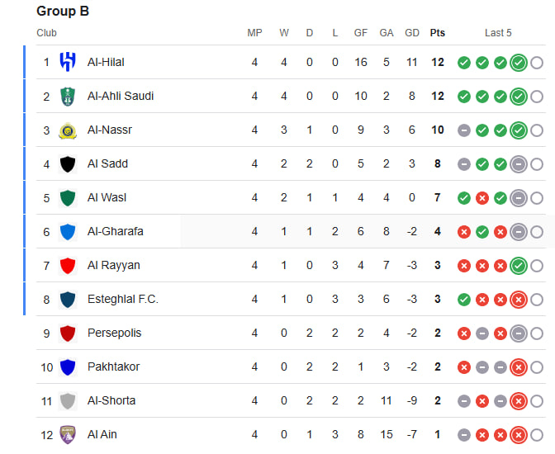Click the Al-Hilal club crest
Screen dimensions: 555x454
68,62
